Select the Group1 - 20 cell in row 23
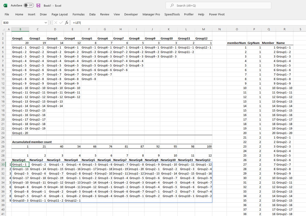The image size is (306, 216). (x=20, y=133)
